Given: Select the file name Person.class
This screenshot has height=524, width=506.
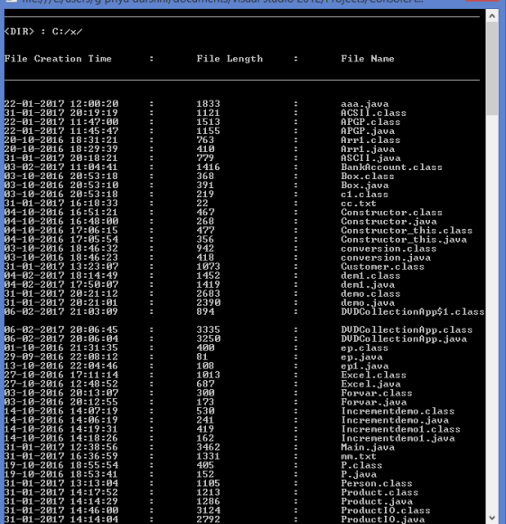Looking at the screenshot, I should [x=377, y=483].
